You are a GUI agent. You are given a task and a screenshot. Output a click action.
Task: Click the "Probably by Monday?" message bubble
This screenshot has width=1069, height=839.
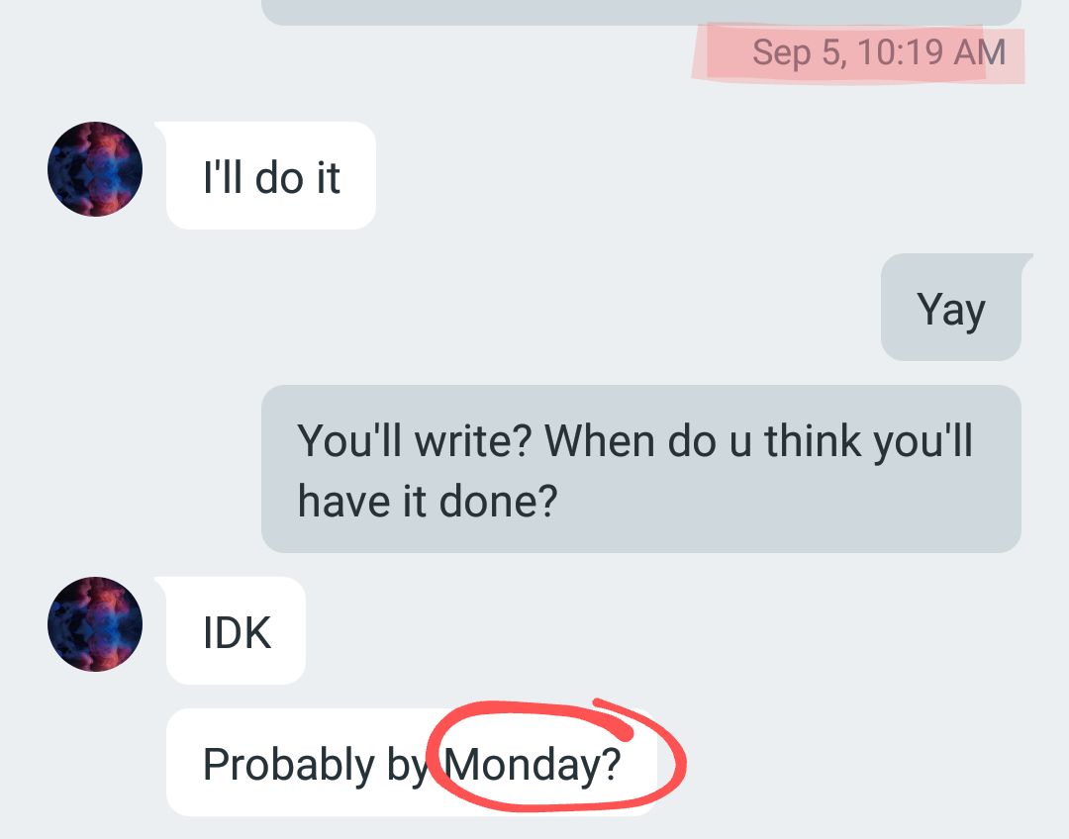[412, 763]
